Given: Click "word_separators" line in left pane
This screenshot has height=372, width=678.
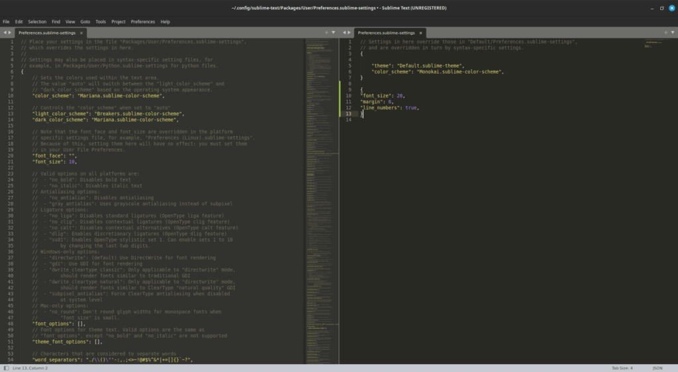Looking at the screenshot, I should pos(113,360).
